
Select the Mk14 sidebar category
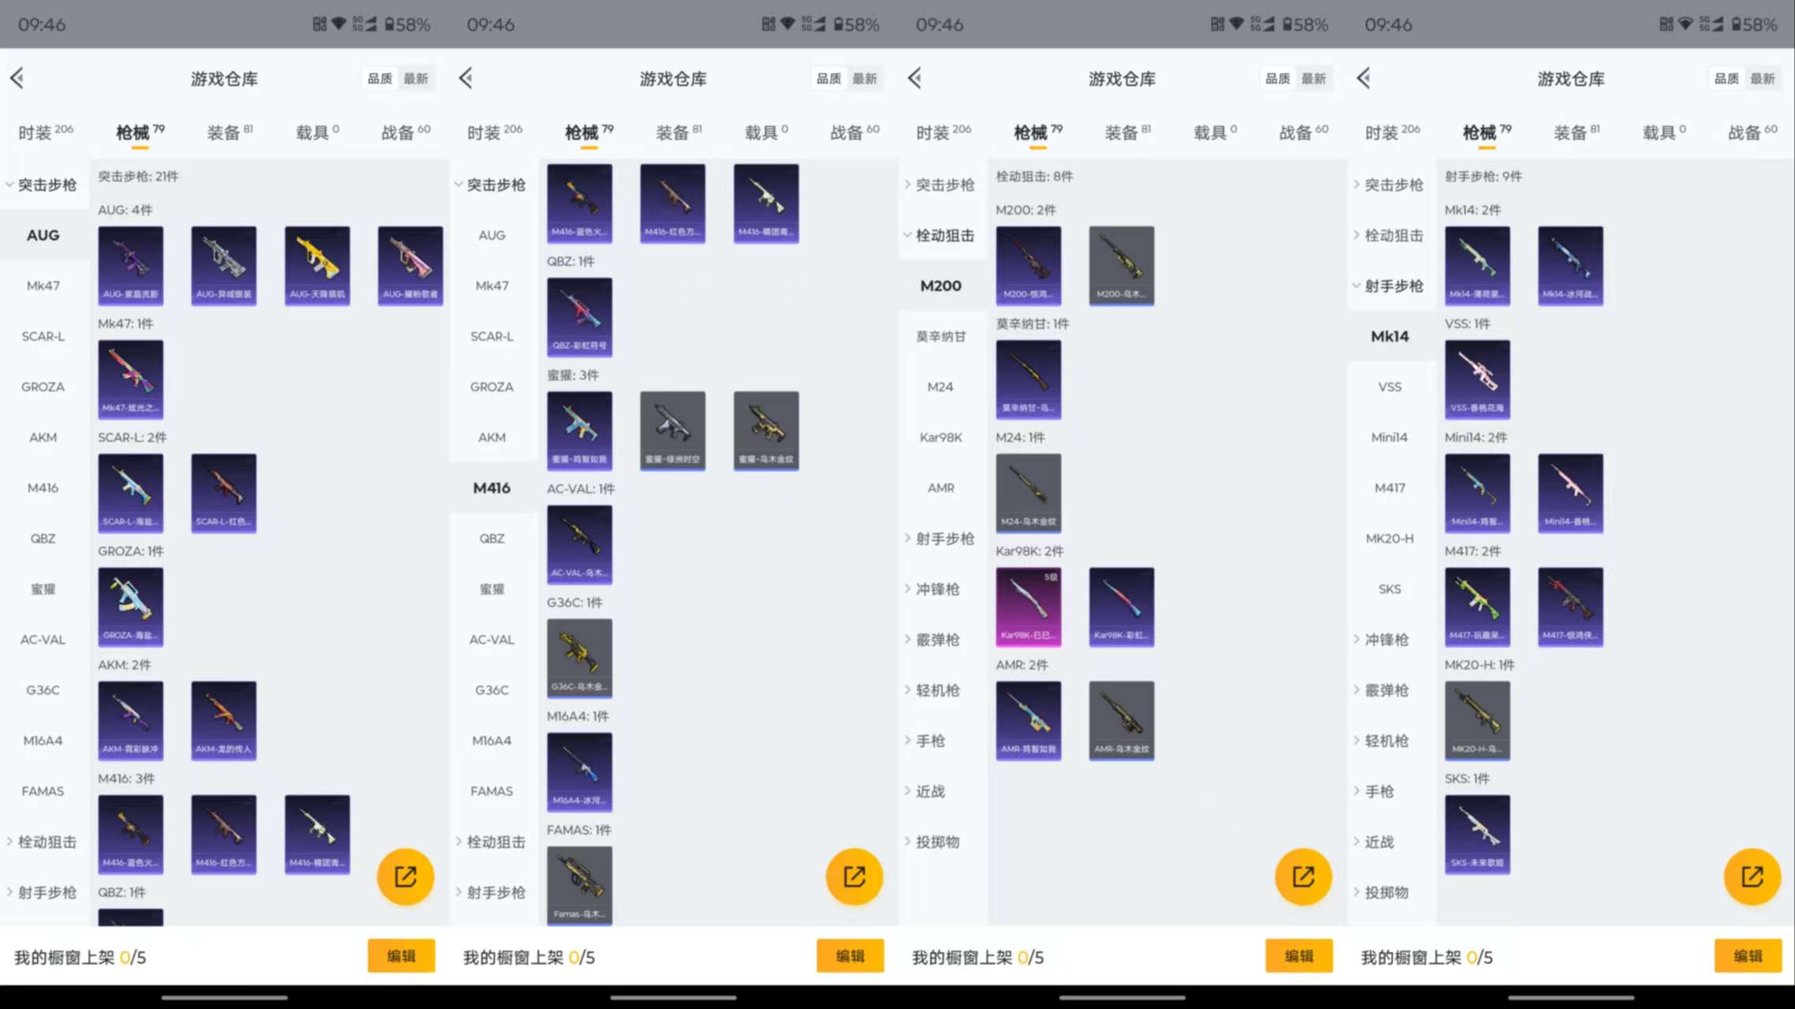[1389, 336]
